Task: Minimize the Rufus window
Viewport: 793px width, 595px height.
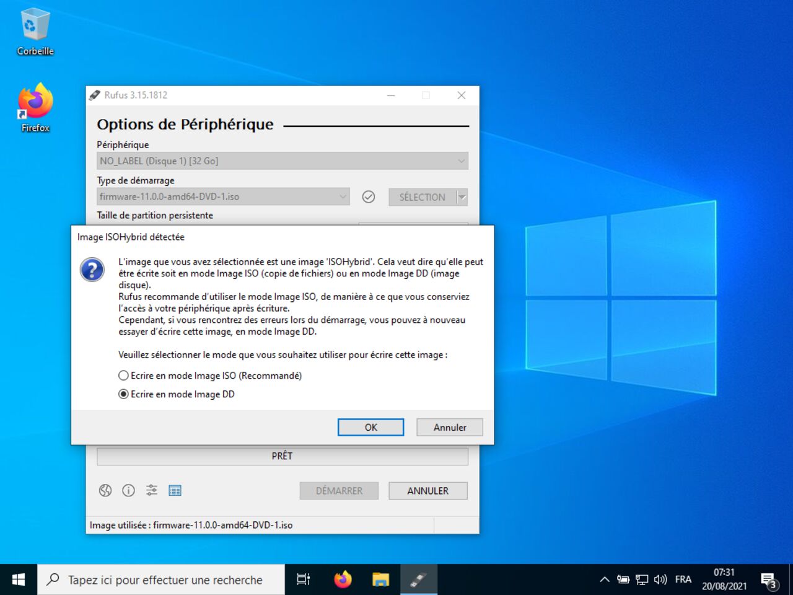Action: pos(391,95)
